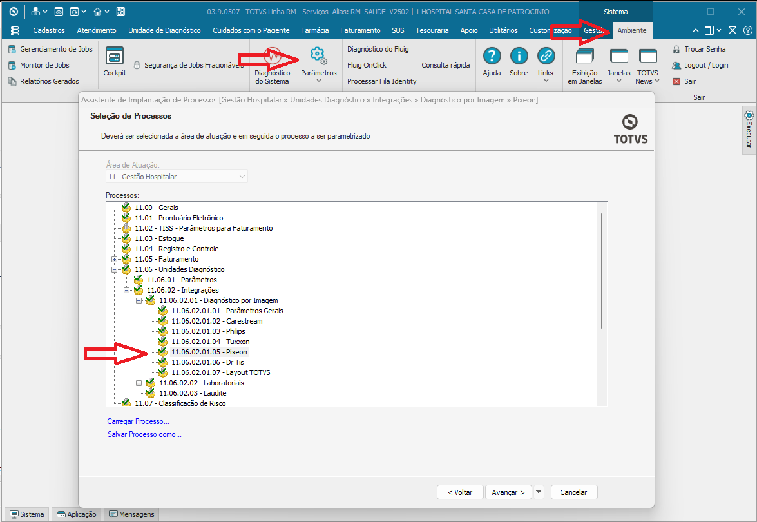This screenshot has height=522, width=757.
Task: Select 11.06.02.03 - Laudite item
Action: pyautogui.click(x=193, y=393)
